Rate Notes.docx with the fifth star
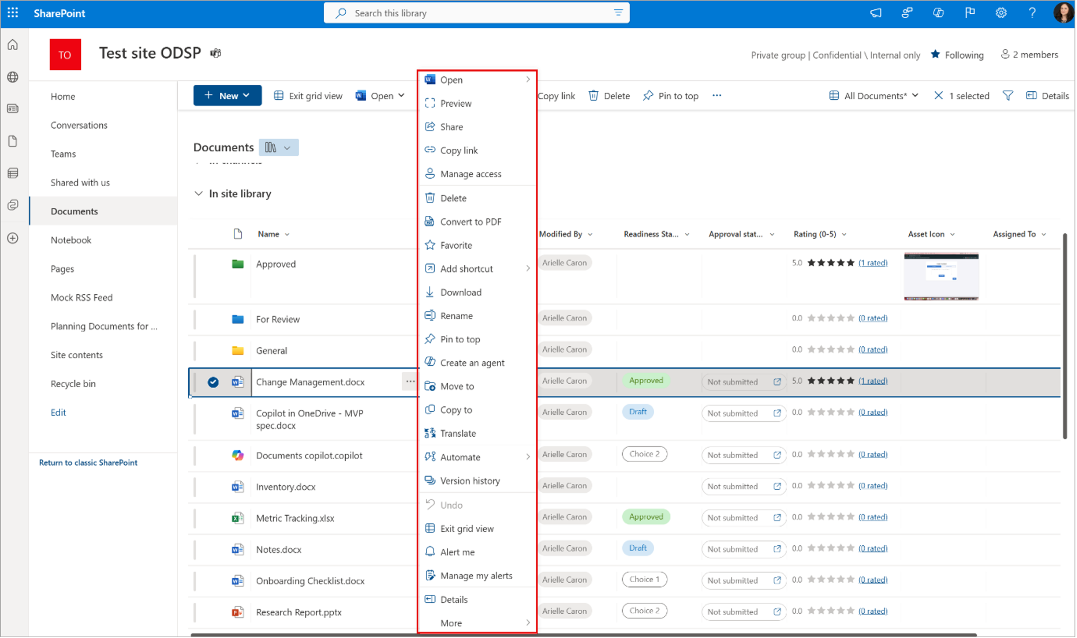 pyautogui.click(x=850, y=548)
